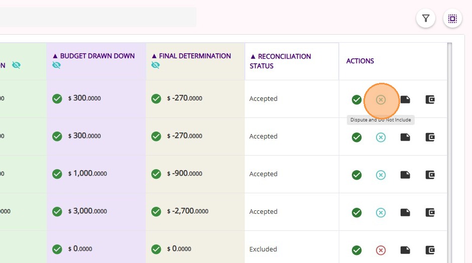Image resolution: width=472 pixels, height=263 pixels.
Task: Click the wallet icon in the $3,000 row
Action: [x=430, y=212]
